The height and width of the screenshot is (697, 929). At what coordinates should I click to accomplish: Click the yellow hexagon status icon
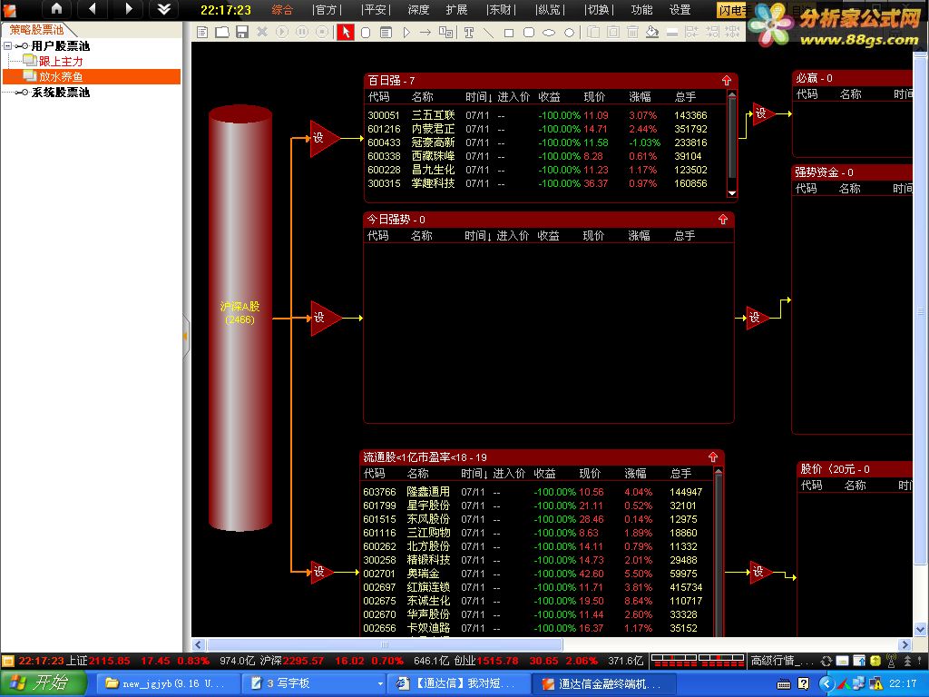click(875, 661)
